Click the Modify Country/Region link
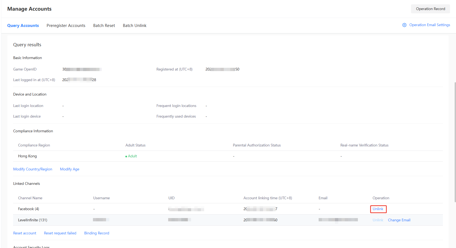 coord(33,169)
